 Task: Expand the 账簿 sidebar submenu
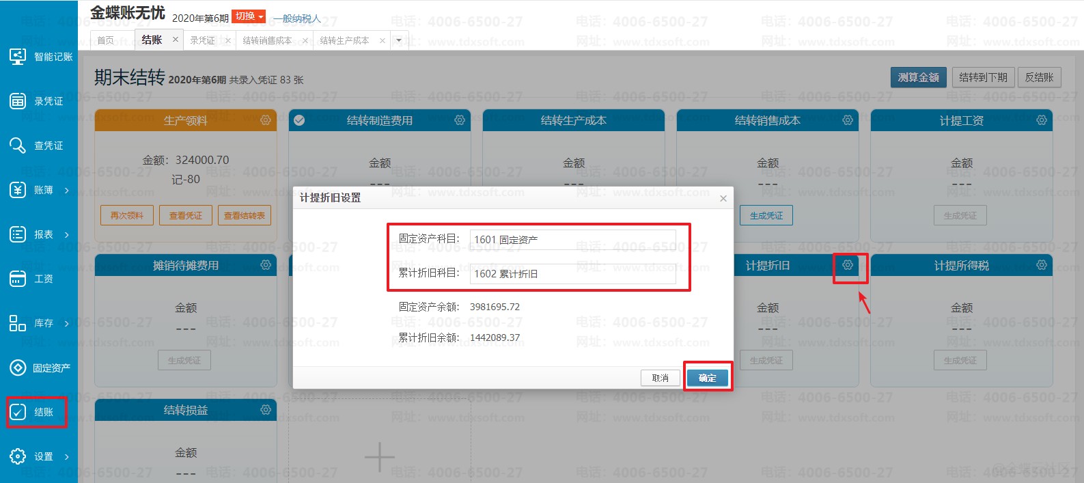[66, 190]
